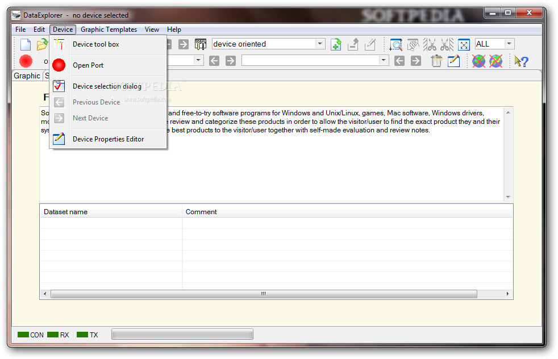
Task: Click the red record button in the toolbar
Action: [26, 61]
